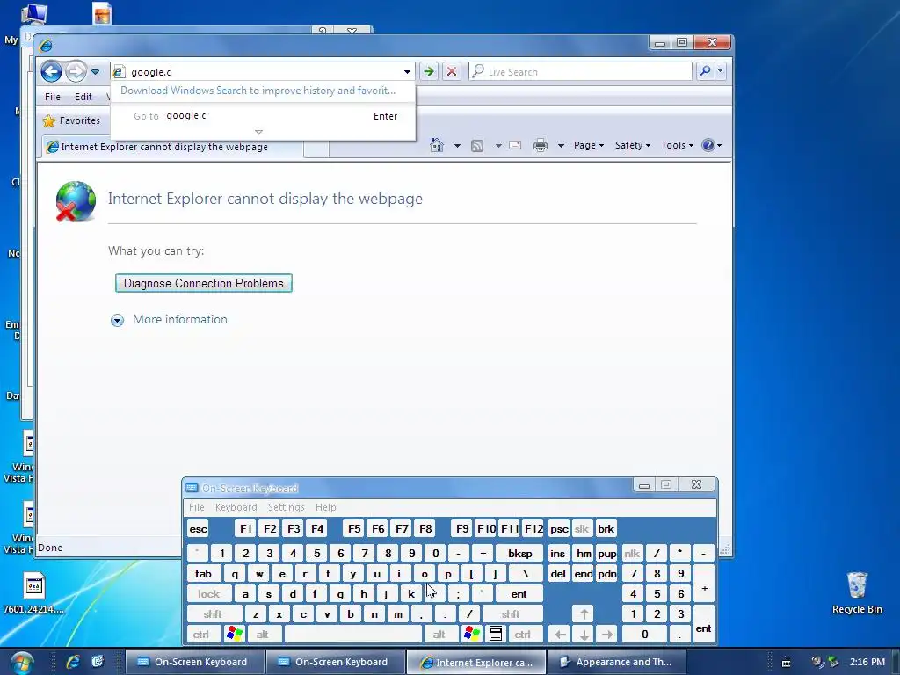Image resolution: width=900 pixels, height=675 pixels.
Task: Open the Tools menu in command bar
Action: tap(678, 145)
